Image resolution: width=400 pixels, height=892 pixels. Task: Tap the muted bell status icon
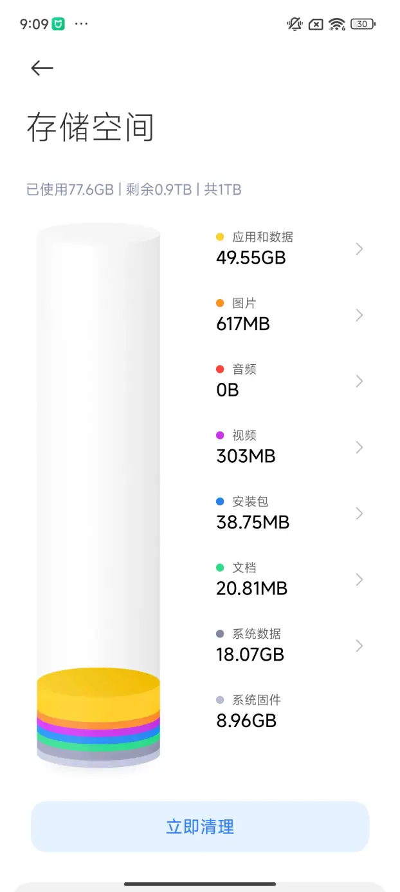tap(295, 24)
